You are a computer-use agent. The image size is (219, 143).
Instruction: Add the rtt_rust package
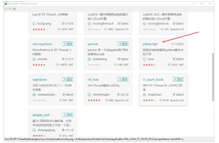pyautogui.click(x=123, y=79)
